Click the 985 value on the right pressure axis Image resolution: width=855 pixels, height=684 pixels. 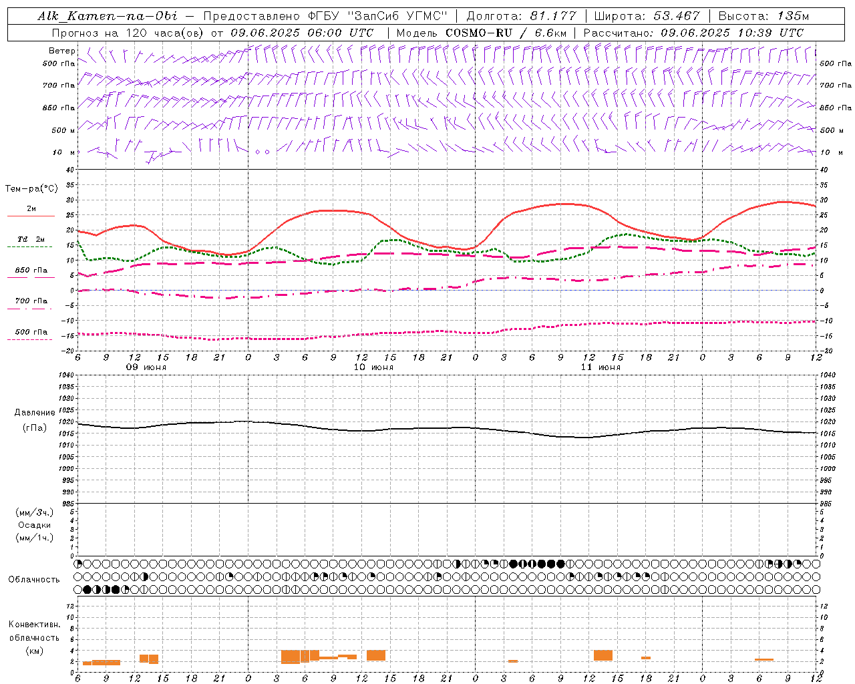coord(827,504)
